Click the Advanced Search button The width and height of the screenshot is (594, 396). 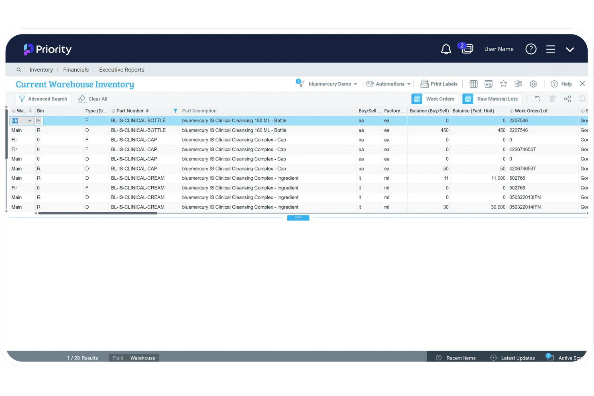tap(43, 99)
